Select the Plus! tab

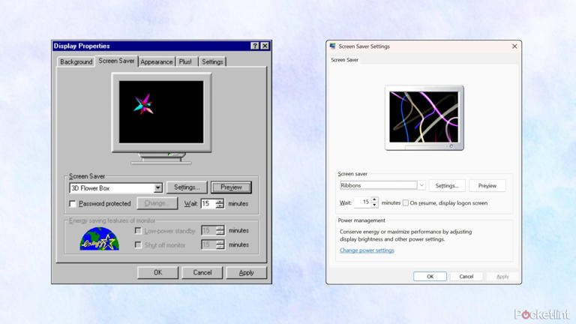(x=185, y=62)
